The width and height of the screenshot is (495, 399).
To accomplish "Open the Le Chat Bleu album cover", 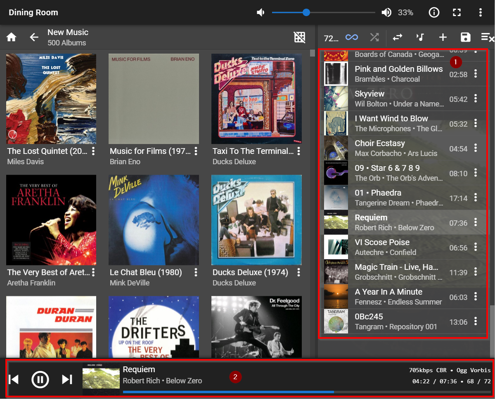I will click(x=154, y=220).
